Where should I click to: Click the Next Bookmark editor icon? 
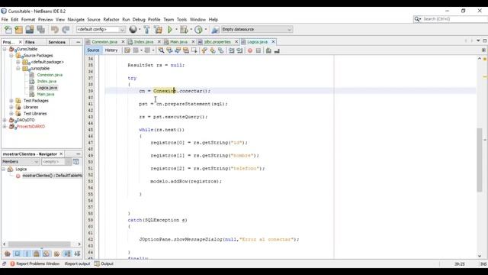pyautogui.click(x=213, y=50)
